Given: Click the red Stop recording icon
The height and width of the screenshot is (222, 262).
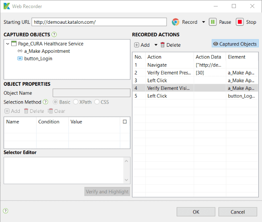Looking at the screenshot, I should point(240,22).
